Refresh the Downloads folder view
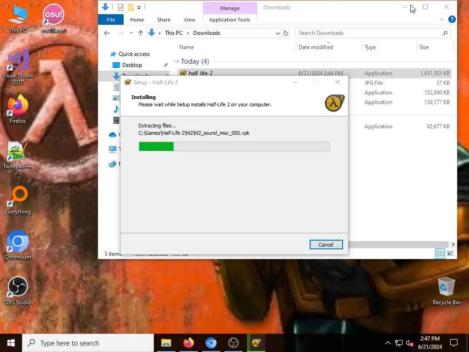Screen dimensions: 469x352 (286, 33)
